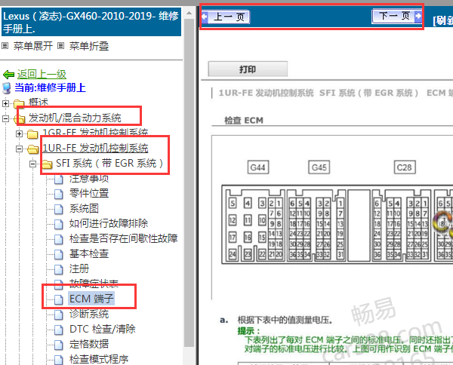Screen dimensions: 453x365
Task: Open the 概述 folder
Action: 39,102
